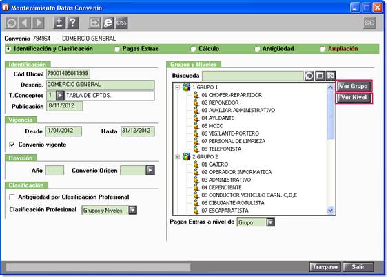Image resolution: width=388 pixels, height=278 pixels.
Task: Click the Descrip. field COMERCIO GENERAL
Action: pos(101,85)
